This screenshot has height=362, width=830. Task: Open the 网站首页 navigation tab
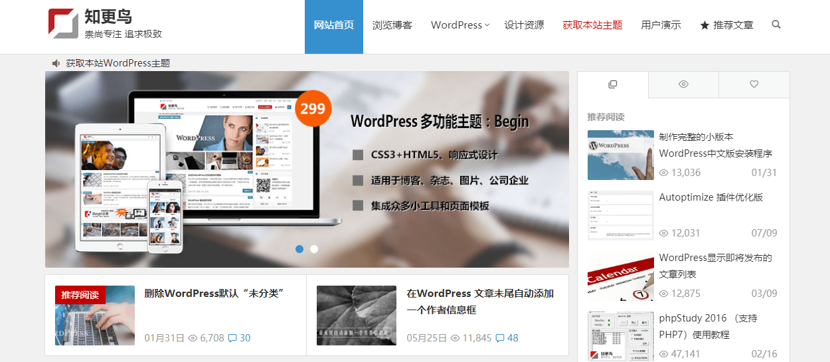(x=333, y=25)
